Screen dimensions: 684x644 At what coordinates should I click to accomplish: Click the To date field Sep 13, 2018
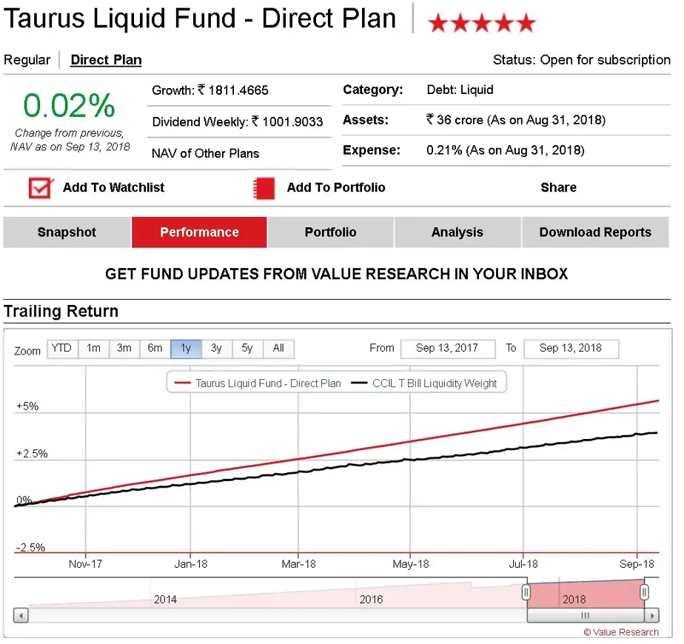571,349
